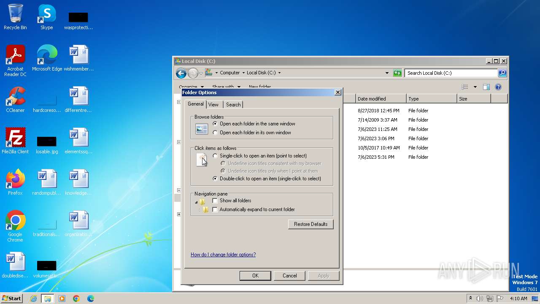Enable the Show all folders checkbox
Screen dimensions: 540x304
[x=215, y=201]
